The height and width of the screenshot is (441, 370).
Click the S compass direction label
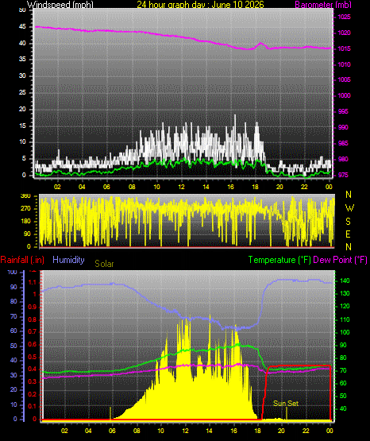348,222
